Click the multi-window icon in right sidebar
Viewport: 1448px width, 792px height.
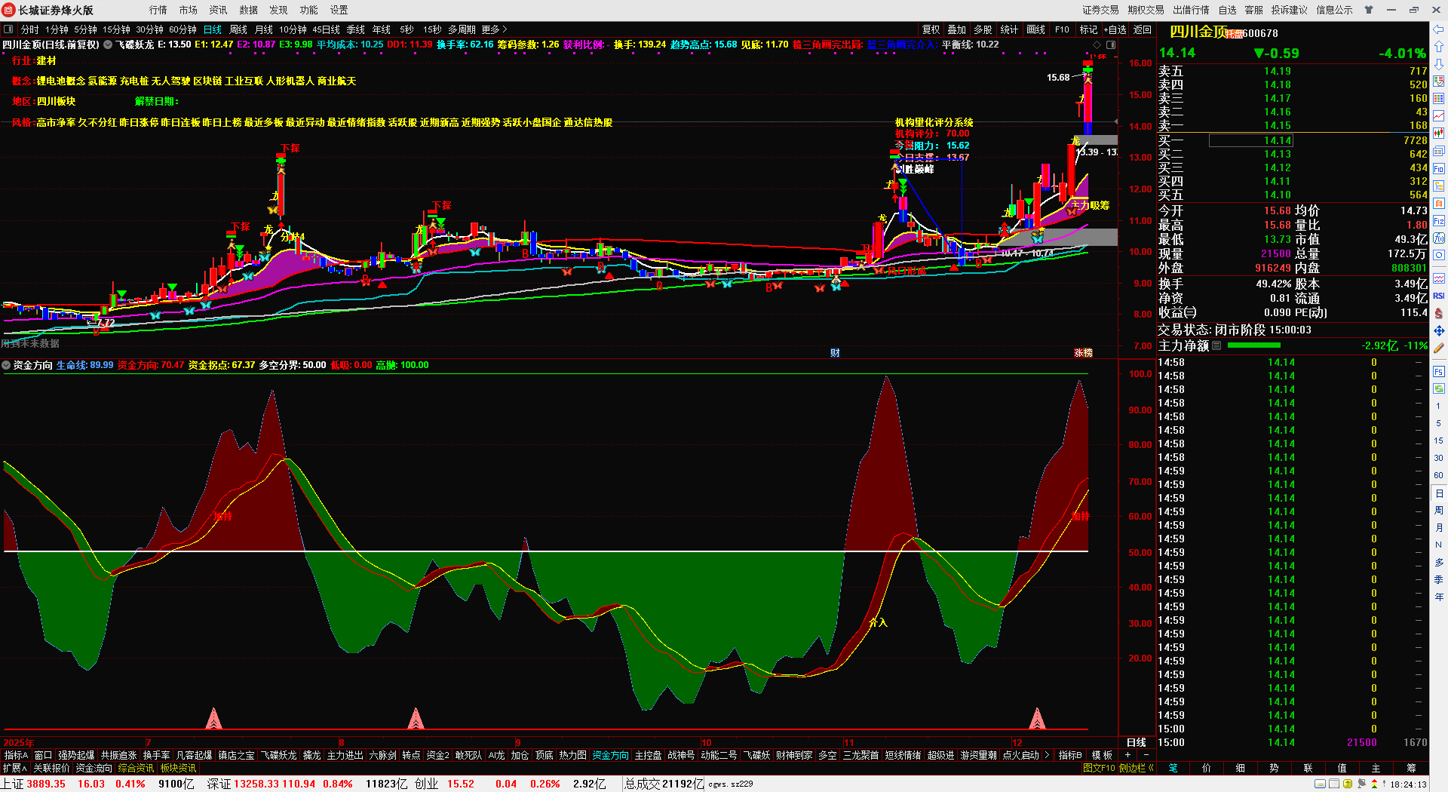[1439, 151]
